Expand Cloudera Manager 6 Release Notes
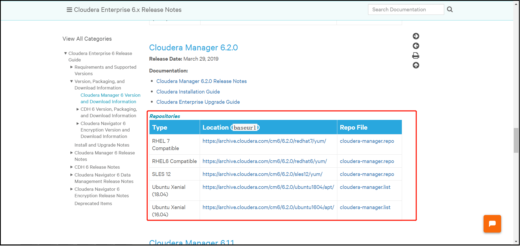This screenshot has width=520, height=246. pos(72,153)
